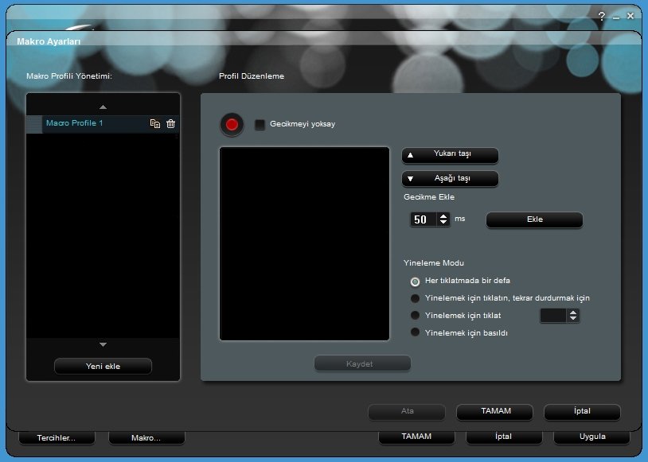Image resolution: width=648 pixels, height=462 pixels.
Task: Select Yinelemek için tıklat radio option
Action: pos(415,316)
